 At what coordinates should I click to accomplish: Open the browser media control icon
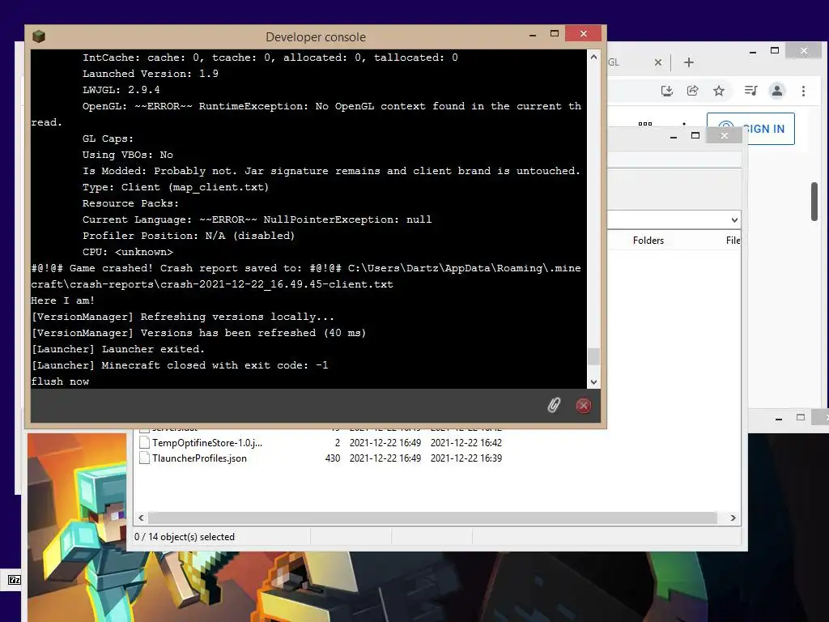750,91
